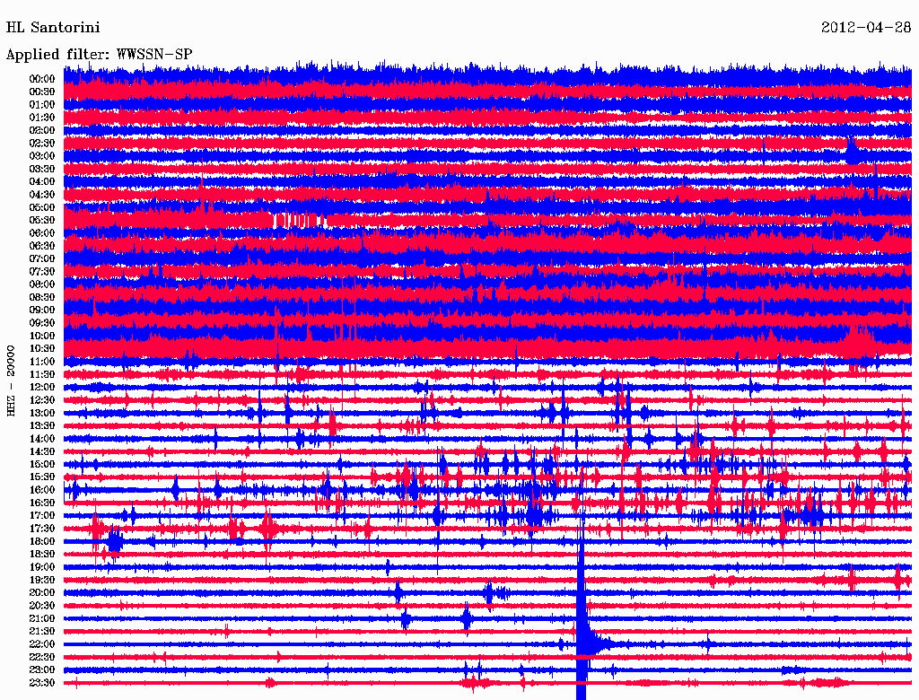Viewport: 919px width, 700px height.
Task: Select the 20:00 time label
Action: coord(42,593)
